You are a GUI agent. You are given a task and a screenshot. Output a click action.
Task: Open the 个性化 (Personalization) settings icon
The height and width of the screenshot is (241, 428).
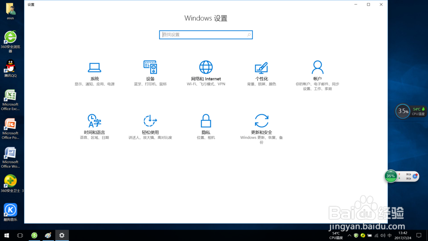(x=261, y=68)
